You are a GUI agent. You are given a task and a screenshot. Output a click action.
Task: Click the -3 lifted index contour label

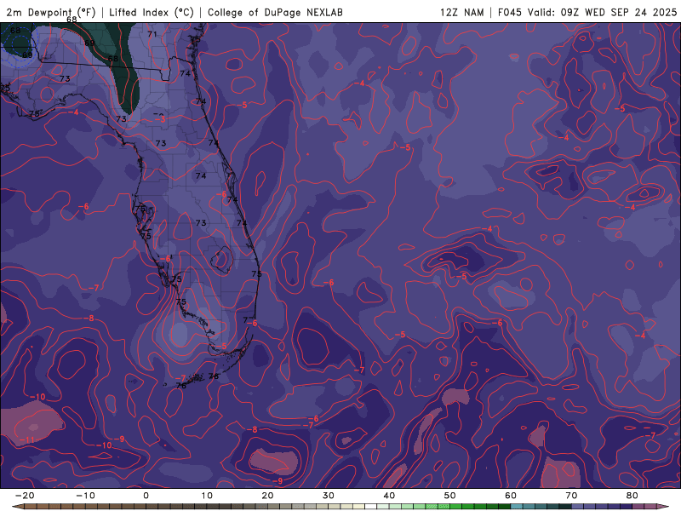click(160, 119)
